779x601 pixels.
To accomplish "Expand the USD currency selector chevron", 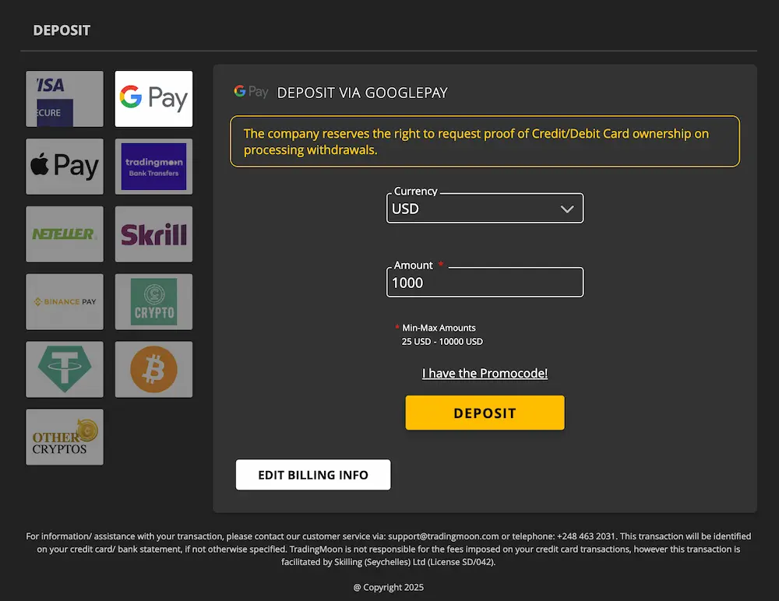I will point(567,208).
